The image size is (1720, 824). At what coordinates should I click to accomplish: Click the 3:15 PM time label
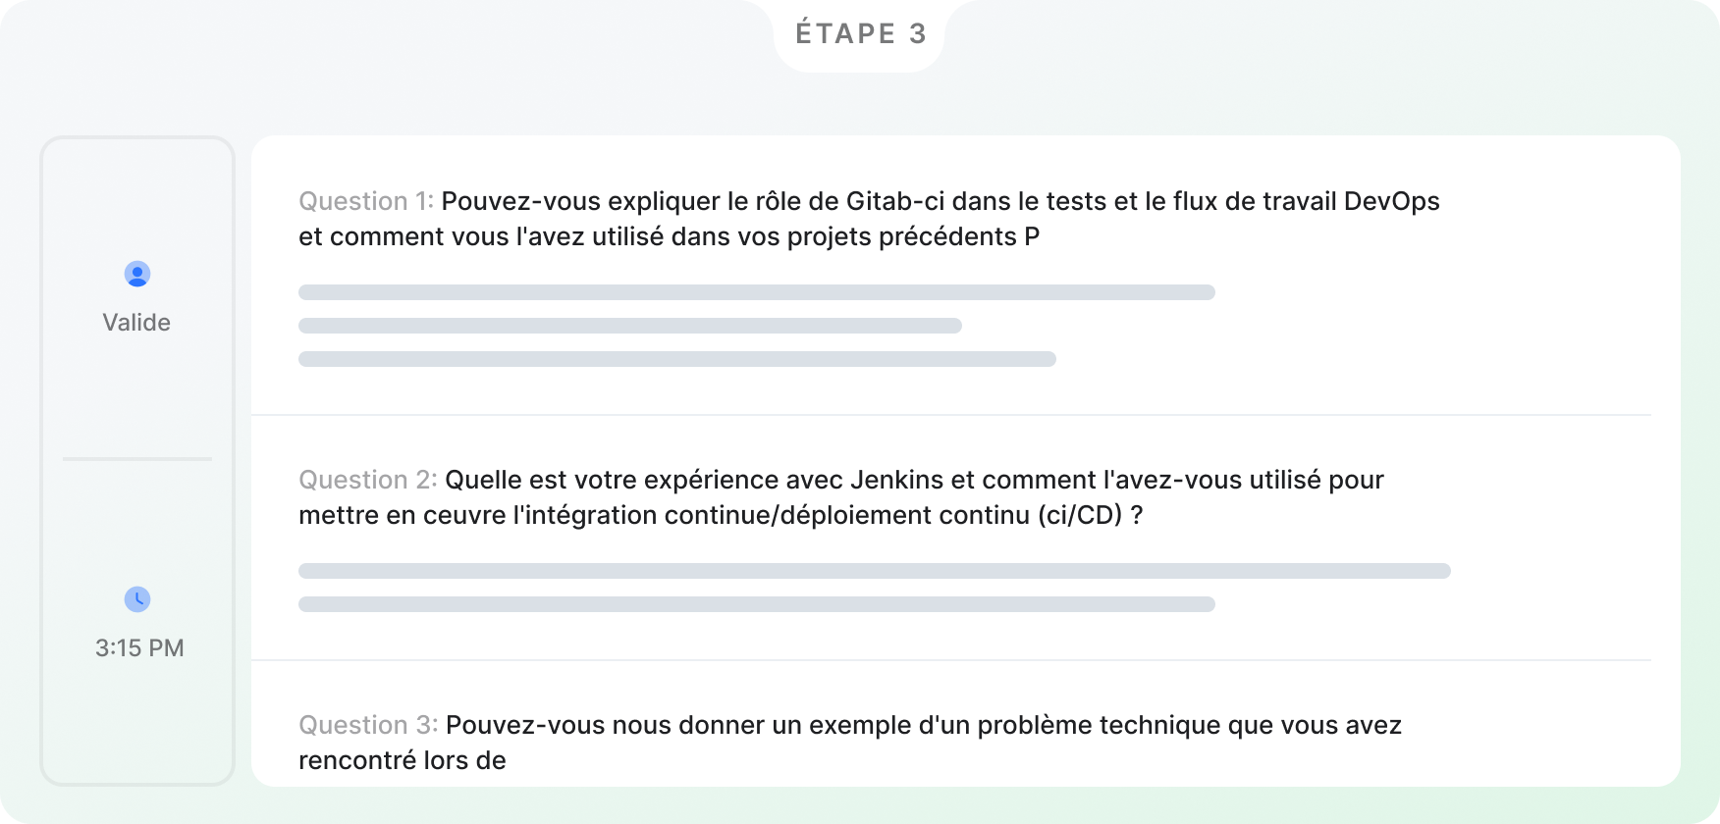point(139,648)
